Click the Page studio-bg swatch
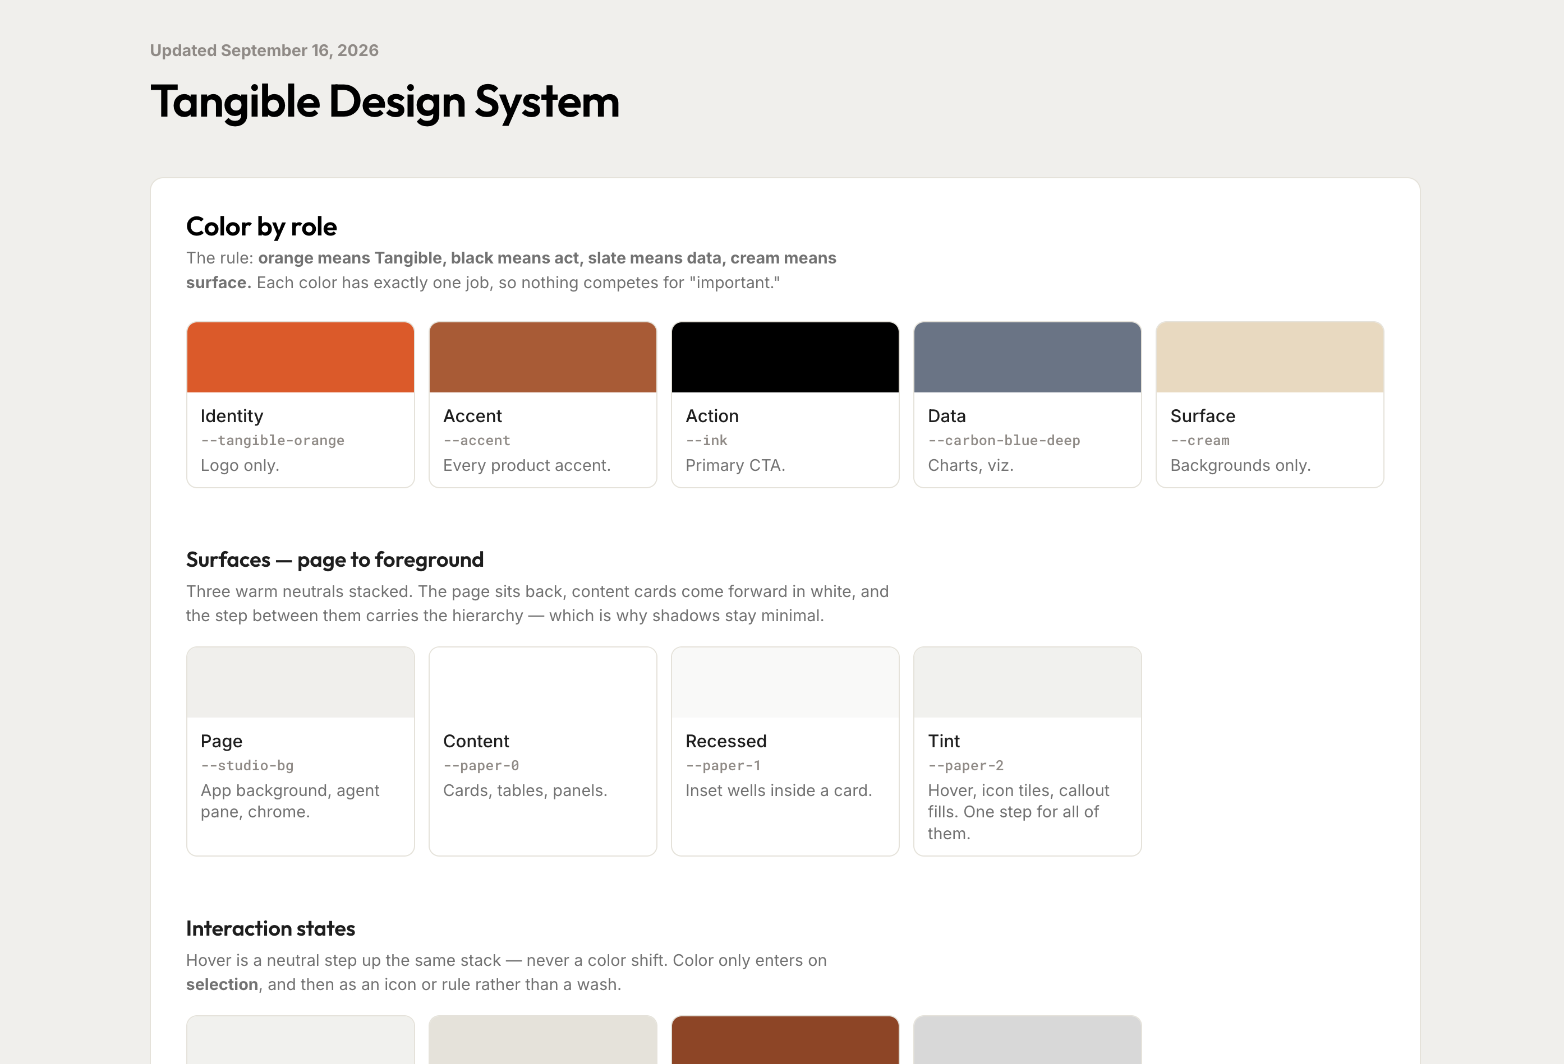1564x1064 pixels. click(300, 682)
